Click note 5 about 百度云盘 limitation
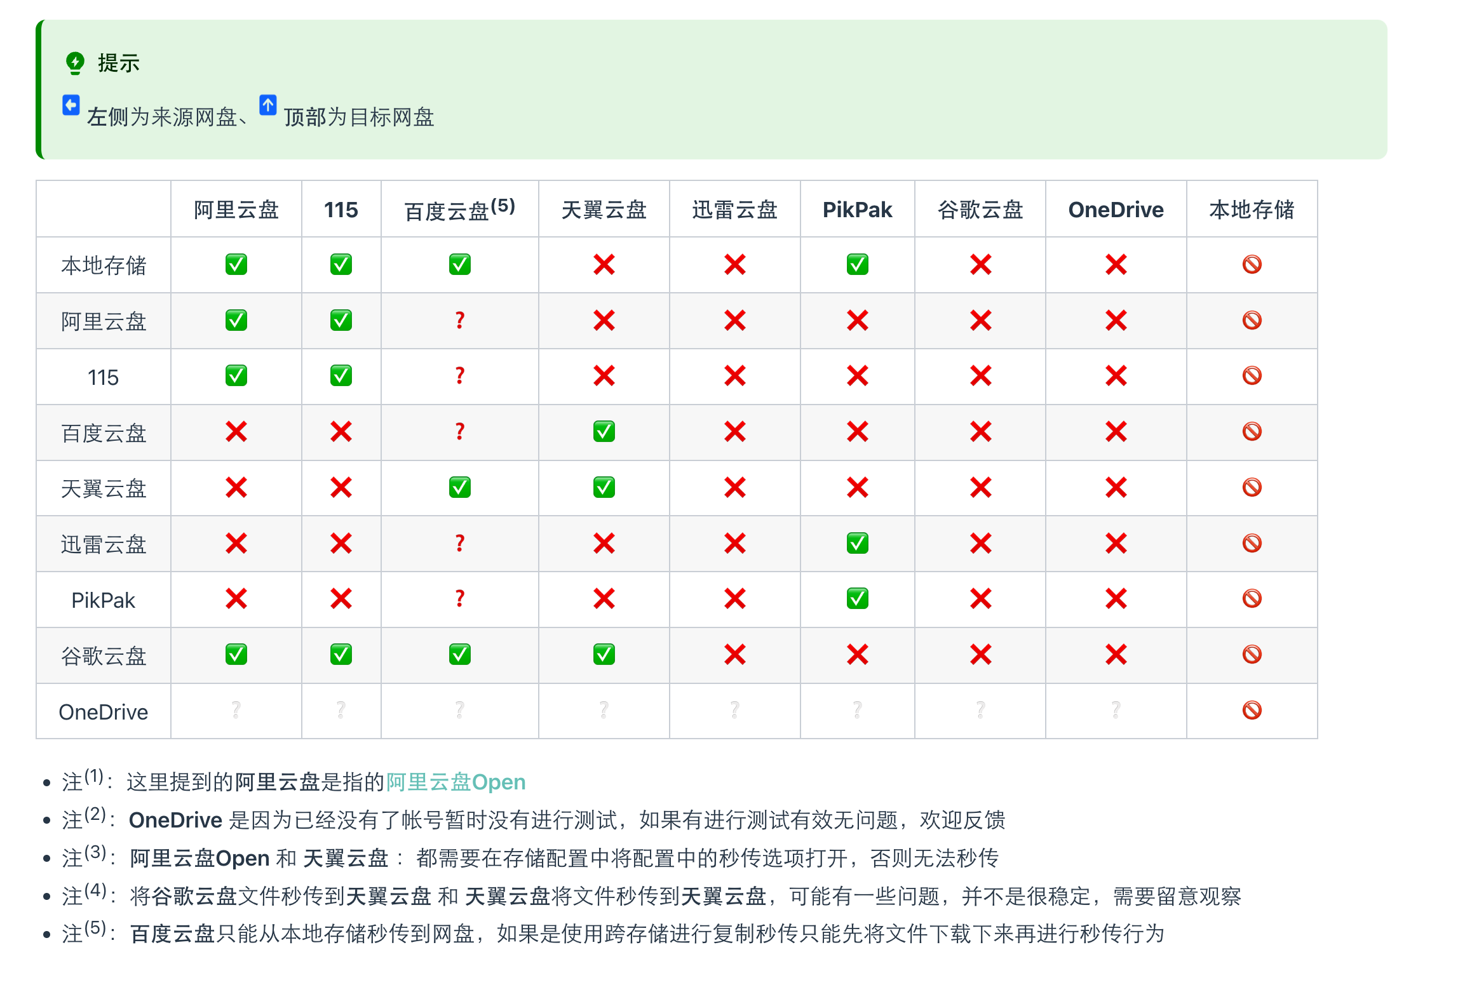Image resolution: width=1479 pixels, height=992 pixels. (x=613, y=933)
